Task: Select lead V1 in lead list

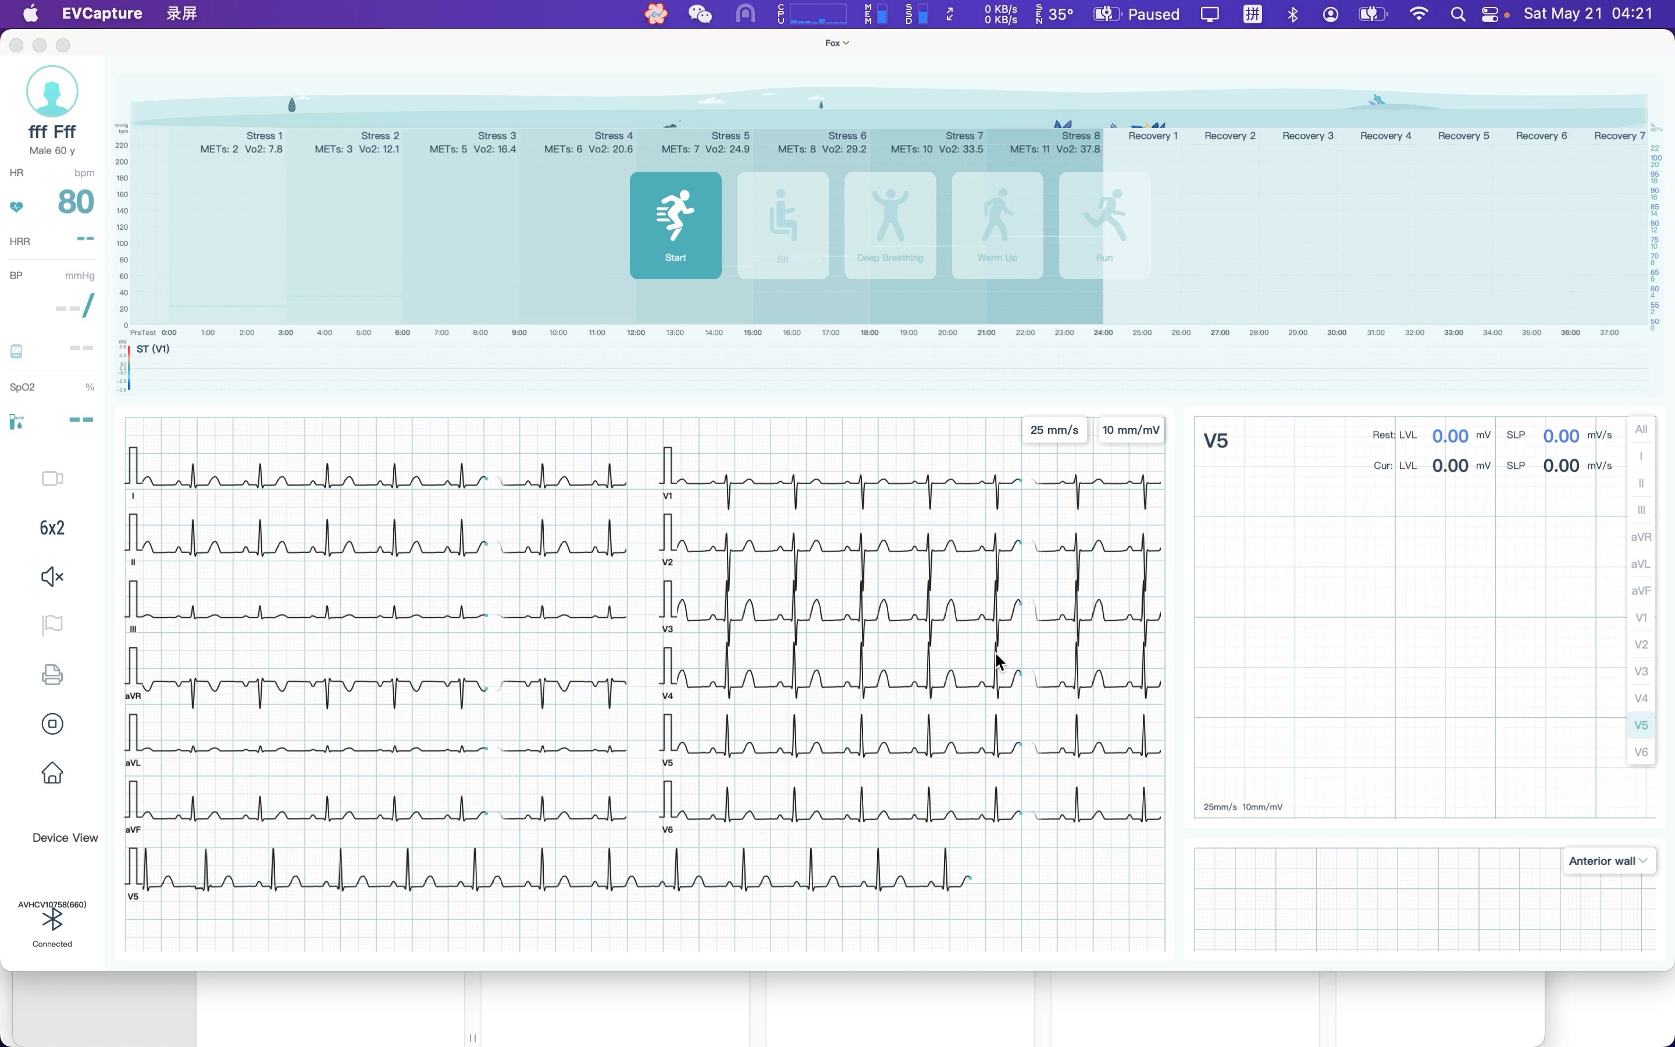Action: point(1641,618)
